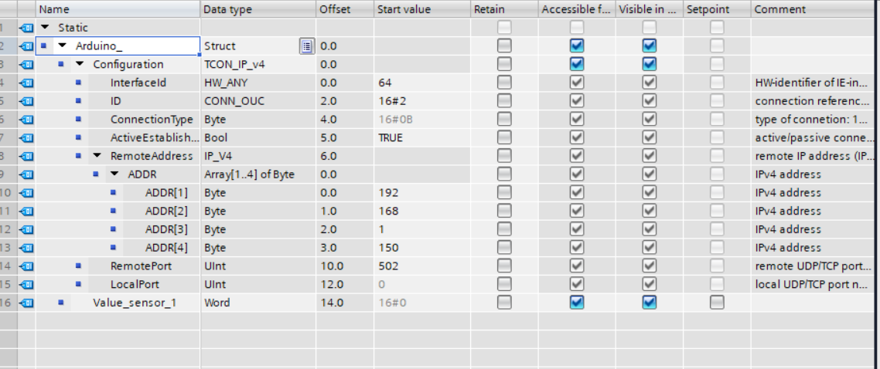Collapse the RemoteAddress node
Viewport: 880px width, 369px height.
[97, 156]
